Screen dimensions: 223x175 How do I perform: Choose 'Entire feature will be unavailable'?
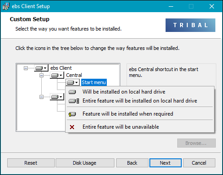tap(140, 127)
